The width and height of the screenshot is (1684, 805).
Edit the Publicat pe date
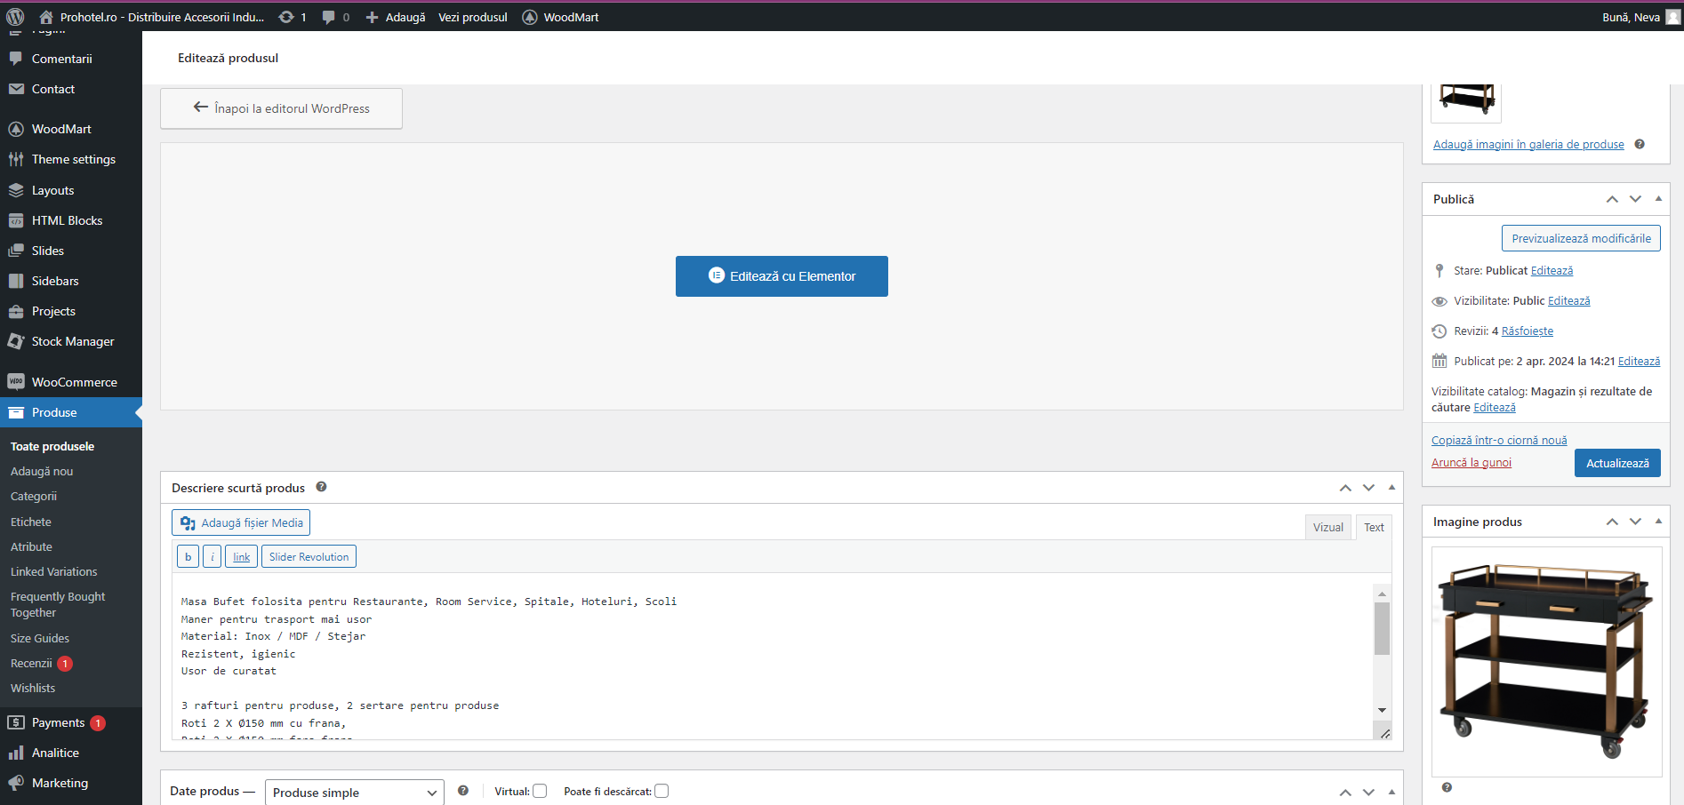(x=1639, y=361)
